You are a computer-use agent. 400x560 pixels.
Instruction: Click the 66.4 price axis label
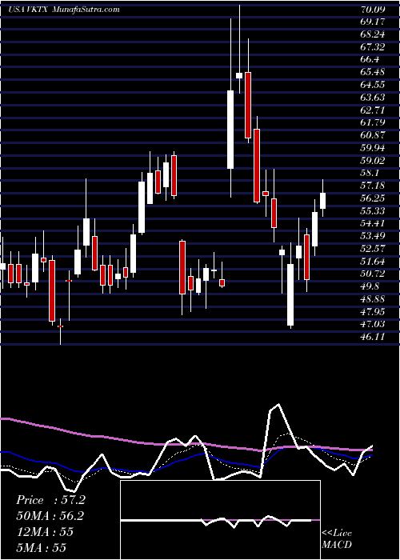370,59
